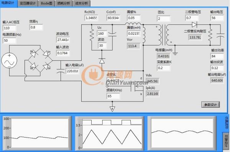Select the vertical 仿真波形 tab

pos(227,123)
